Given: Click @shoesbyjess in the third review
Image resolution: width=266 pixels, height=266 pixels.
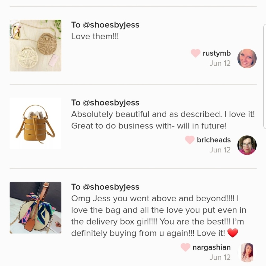Looking at the screenshot, I should pos(111,187).
